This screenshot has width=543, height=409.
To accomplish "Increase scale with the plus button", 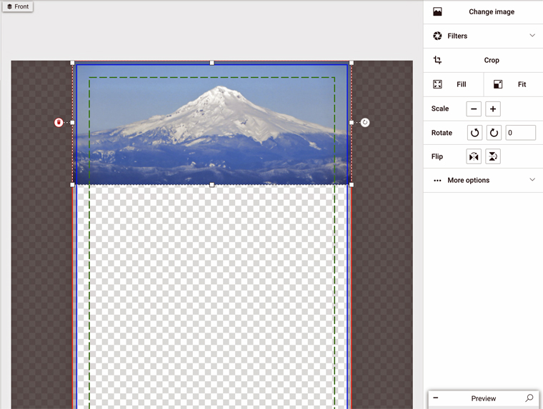I will 493,109.
